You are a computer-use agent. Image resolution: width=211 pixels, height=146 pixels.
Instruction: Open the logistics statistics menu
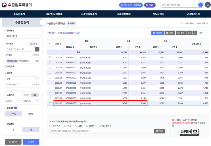pyautogui.click(x=89, y=14)
